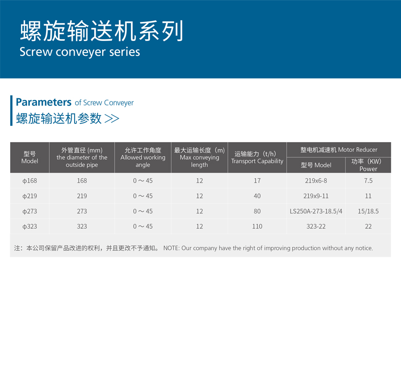
Task: Select the 整电机减速机 Motor Reducer header
Action: coord(339,150)
